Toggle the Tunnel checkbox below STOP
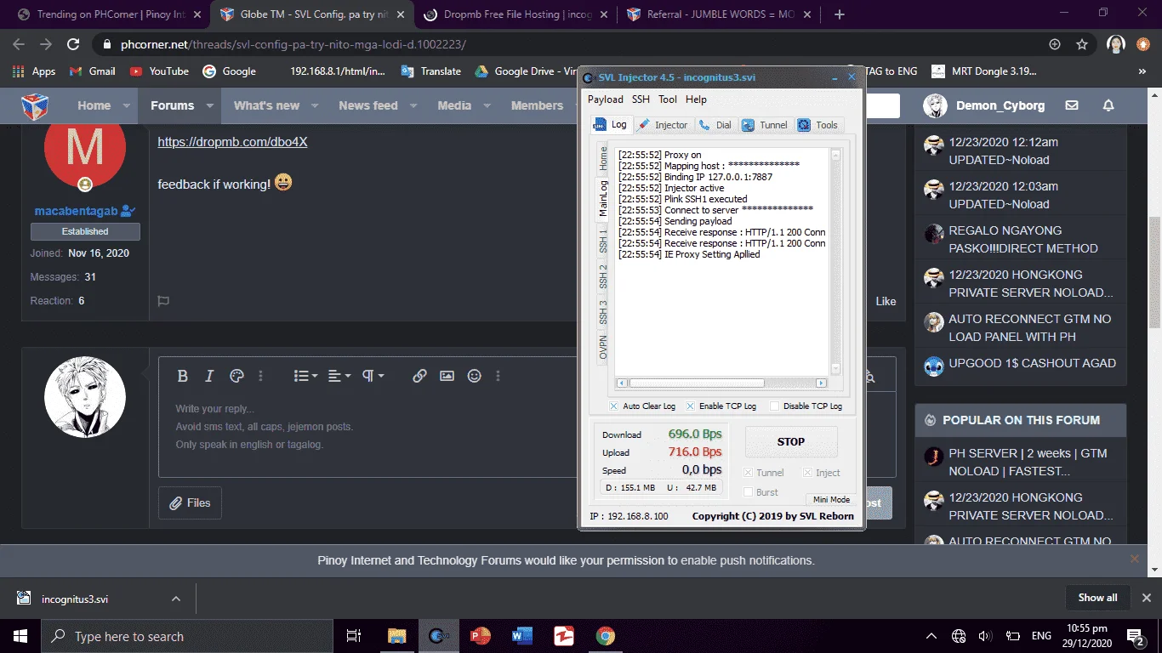 coord(749,473)
